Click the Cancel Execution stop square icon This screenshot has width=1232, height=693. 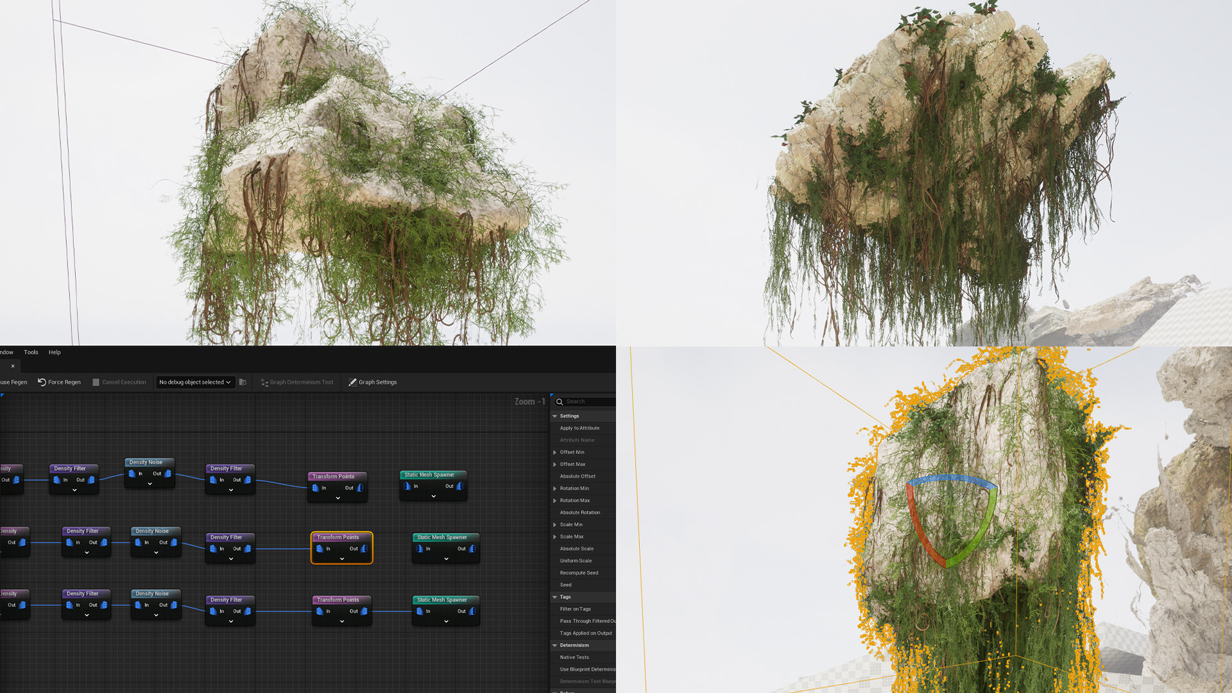(96, 382)
